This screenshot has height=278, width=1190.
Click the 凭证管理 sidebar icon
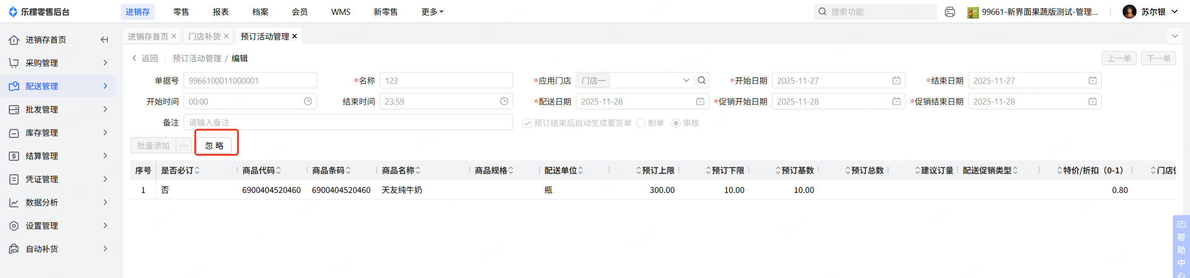[14, 179]
